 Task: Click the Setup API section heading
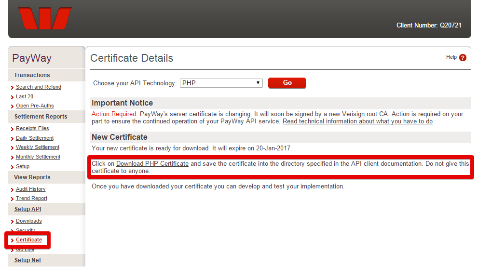point(28,209)
